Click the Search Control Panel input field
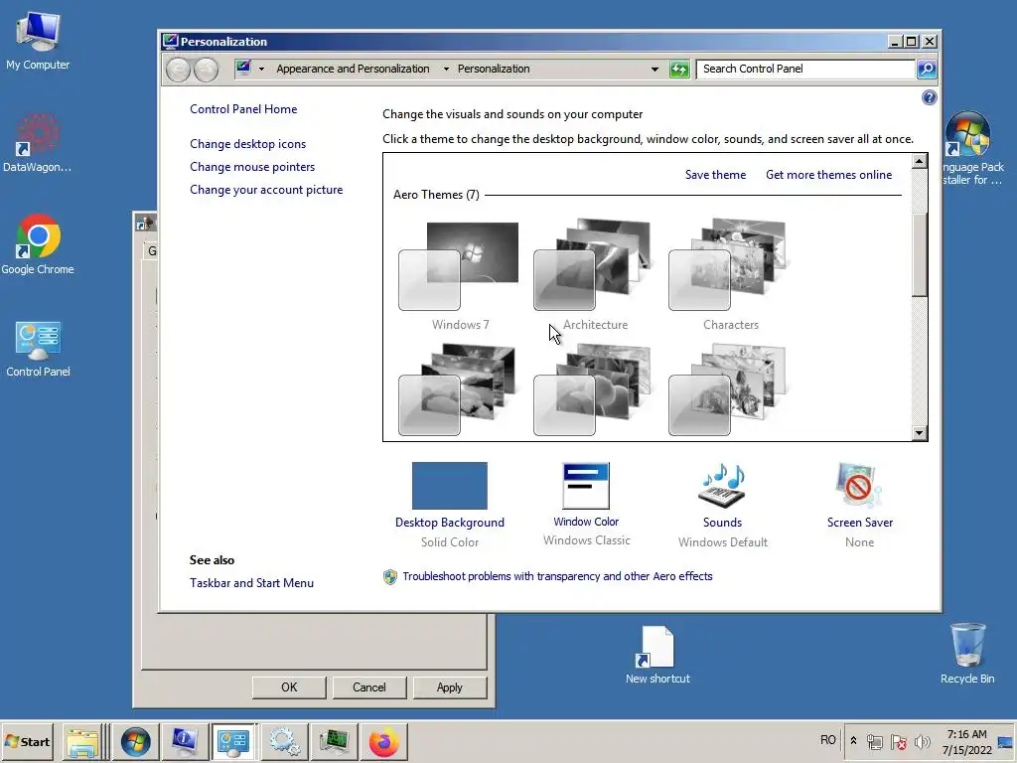Viewport: 1017px width, 763px height. click(x=804, y=69)
